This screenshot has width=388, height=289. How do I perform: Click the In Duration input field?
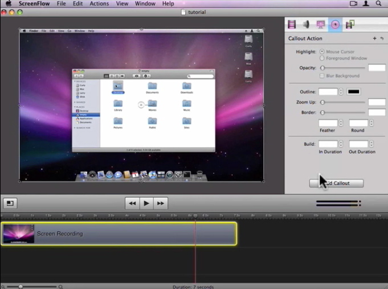[x=328, y=144]
